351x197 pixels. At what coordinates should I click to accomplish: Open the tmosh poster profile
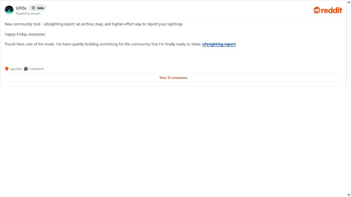click(x=36, y=14)
